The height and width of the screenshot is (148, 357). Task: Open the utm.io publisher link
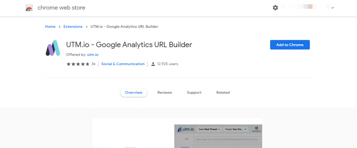point(93,55)
